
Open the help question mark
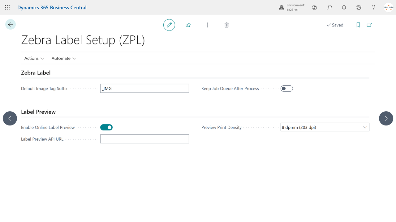click(374, 7)
